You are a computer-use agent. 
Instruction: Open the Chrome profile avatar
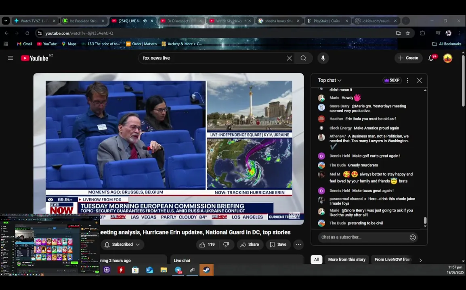click(x=449, y=33)
